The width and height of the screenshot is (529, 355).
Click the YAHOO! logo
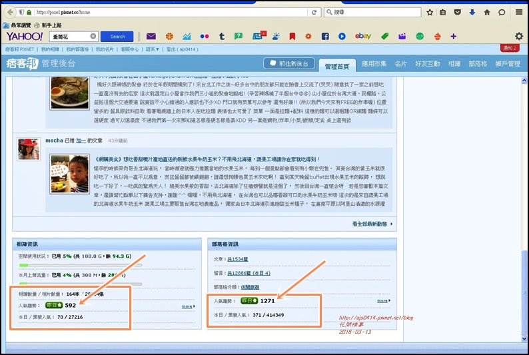click(x=24, y=36)
